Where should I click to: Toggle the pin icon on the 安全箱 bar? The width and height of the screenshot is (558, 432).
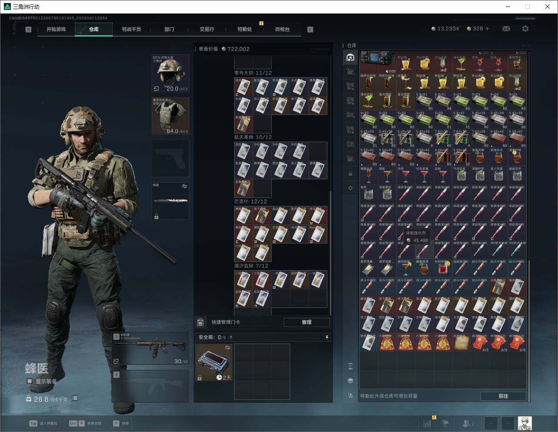(326, 337)
